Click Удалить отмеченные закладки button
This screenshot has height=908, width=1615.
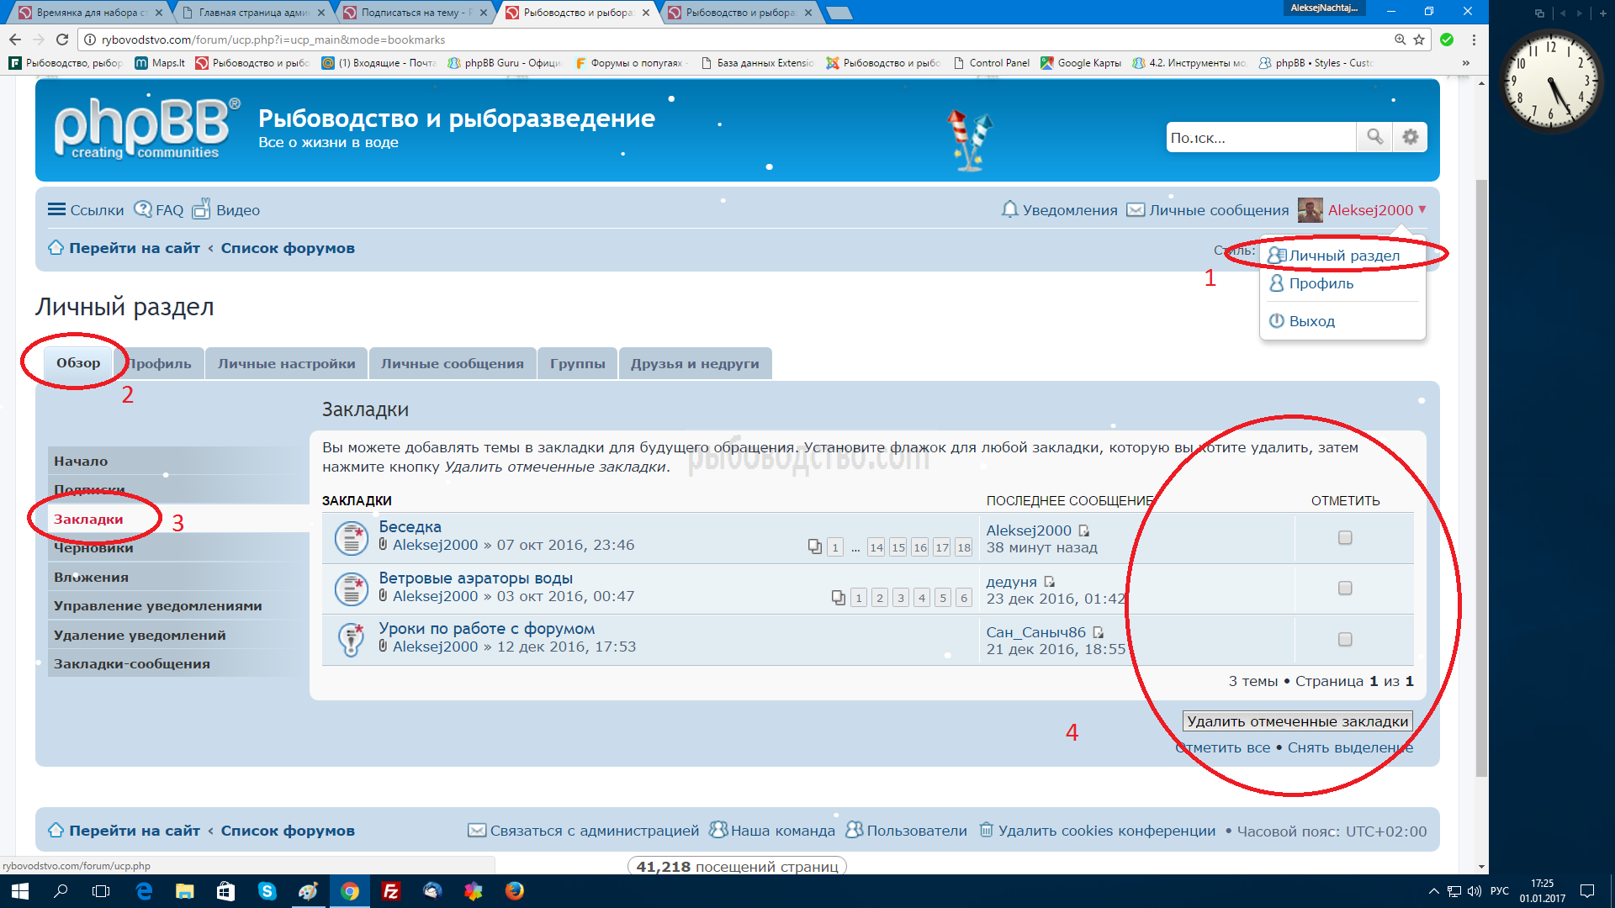point(1297,721)
